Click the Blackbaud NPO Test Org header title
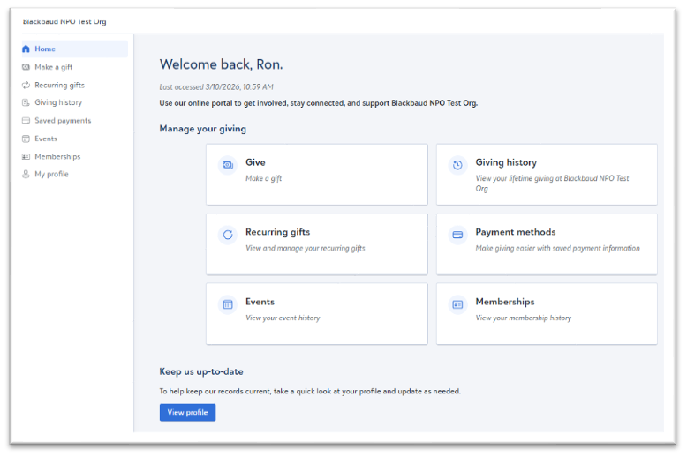The image size is (687, 457). (64, 21)
